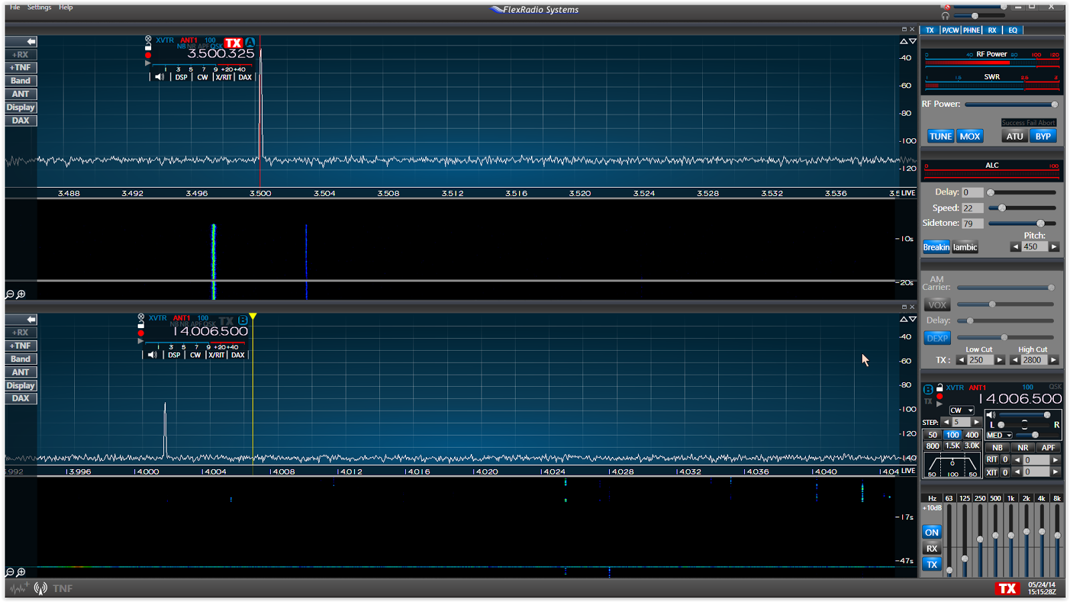
Task: Toggle CW Breakin mode
Action: click(x=936, y=247)
